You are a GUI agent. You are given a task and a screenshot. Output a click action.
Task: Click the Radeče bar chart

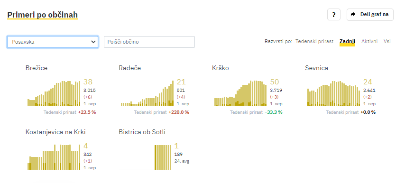[147, 93]
